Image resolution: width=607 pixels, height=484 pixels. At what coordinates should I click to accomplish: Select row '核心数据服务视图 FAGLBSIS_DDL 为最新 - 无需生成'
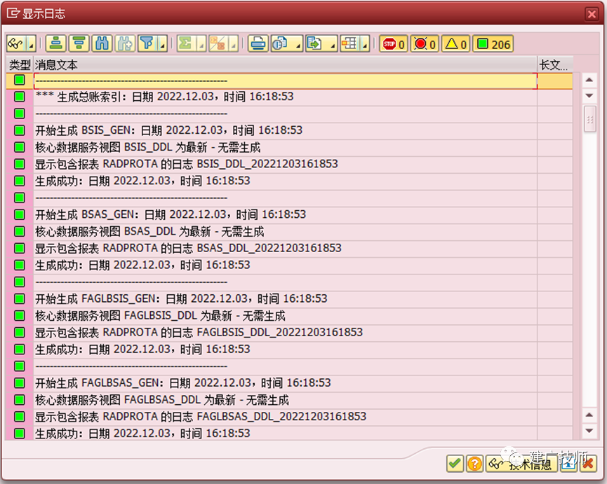[x=289, y=316]
